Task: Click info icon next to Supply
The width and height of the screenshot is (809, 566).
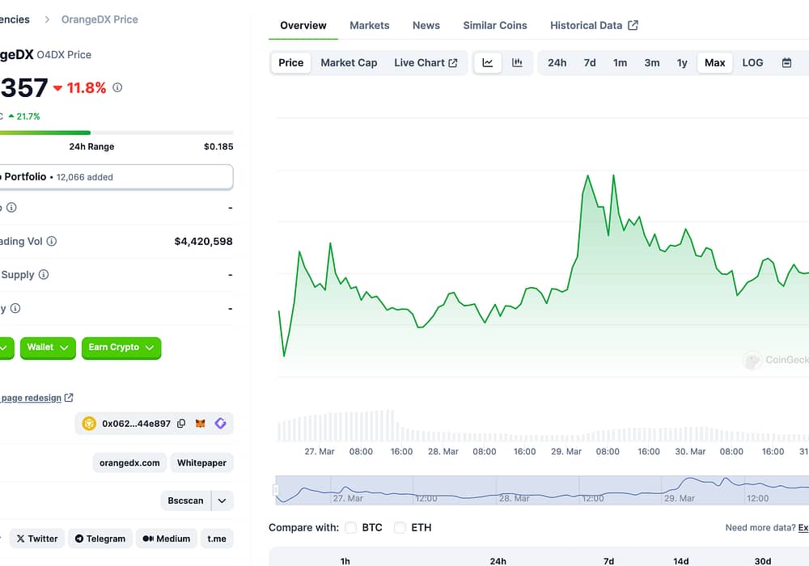Action: click(44, 275)
